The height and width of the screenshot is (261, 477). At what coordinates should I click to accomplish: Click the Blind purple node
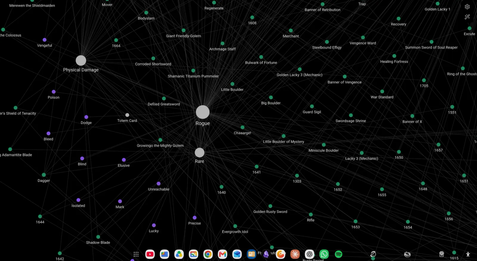tap(82, 158)
